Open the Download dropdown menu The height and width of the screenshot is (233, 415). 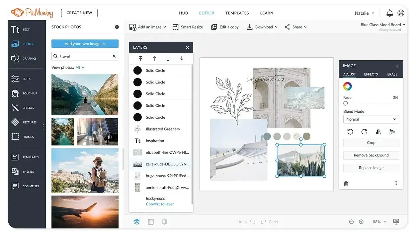tap(262, 27)
